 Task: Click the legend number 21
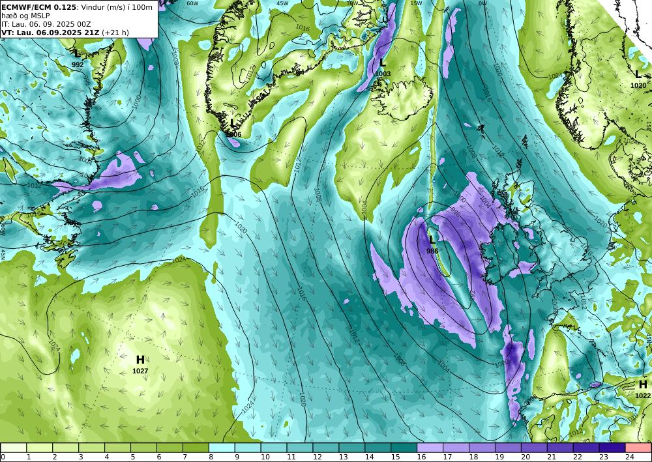pyautogui.click(x=552, y=457)
